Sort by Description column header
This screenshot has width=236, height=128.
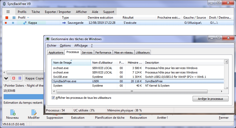184,62
